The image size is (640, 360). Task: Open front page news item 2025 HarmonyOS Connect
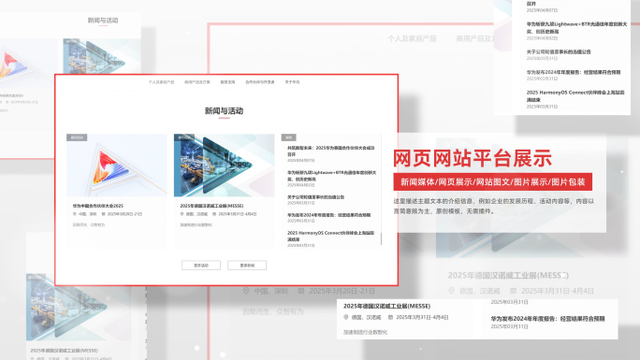click(330, 236)
